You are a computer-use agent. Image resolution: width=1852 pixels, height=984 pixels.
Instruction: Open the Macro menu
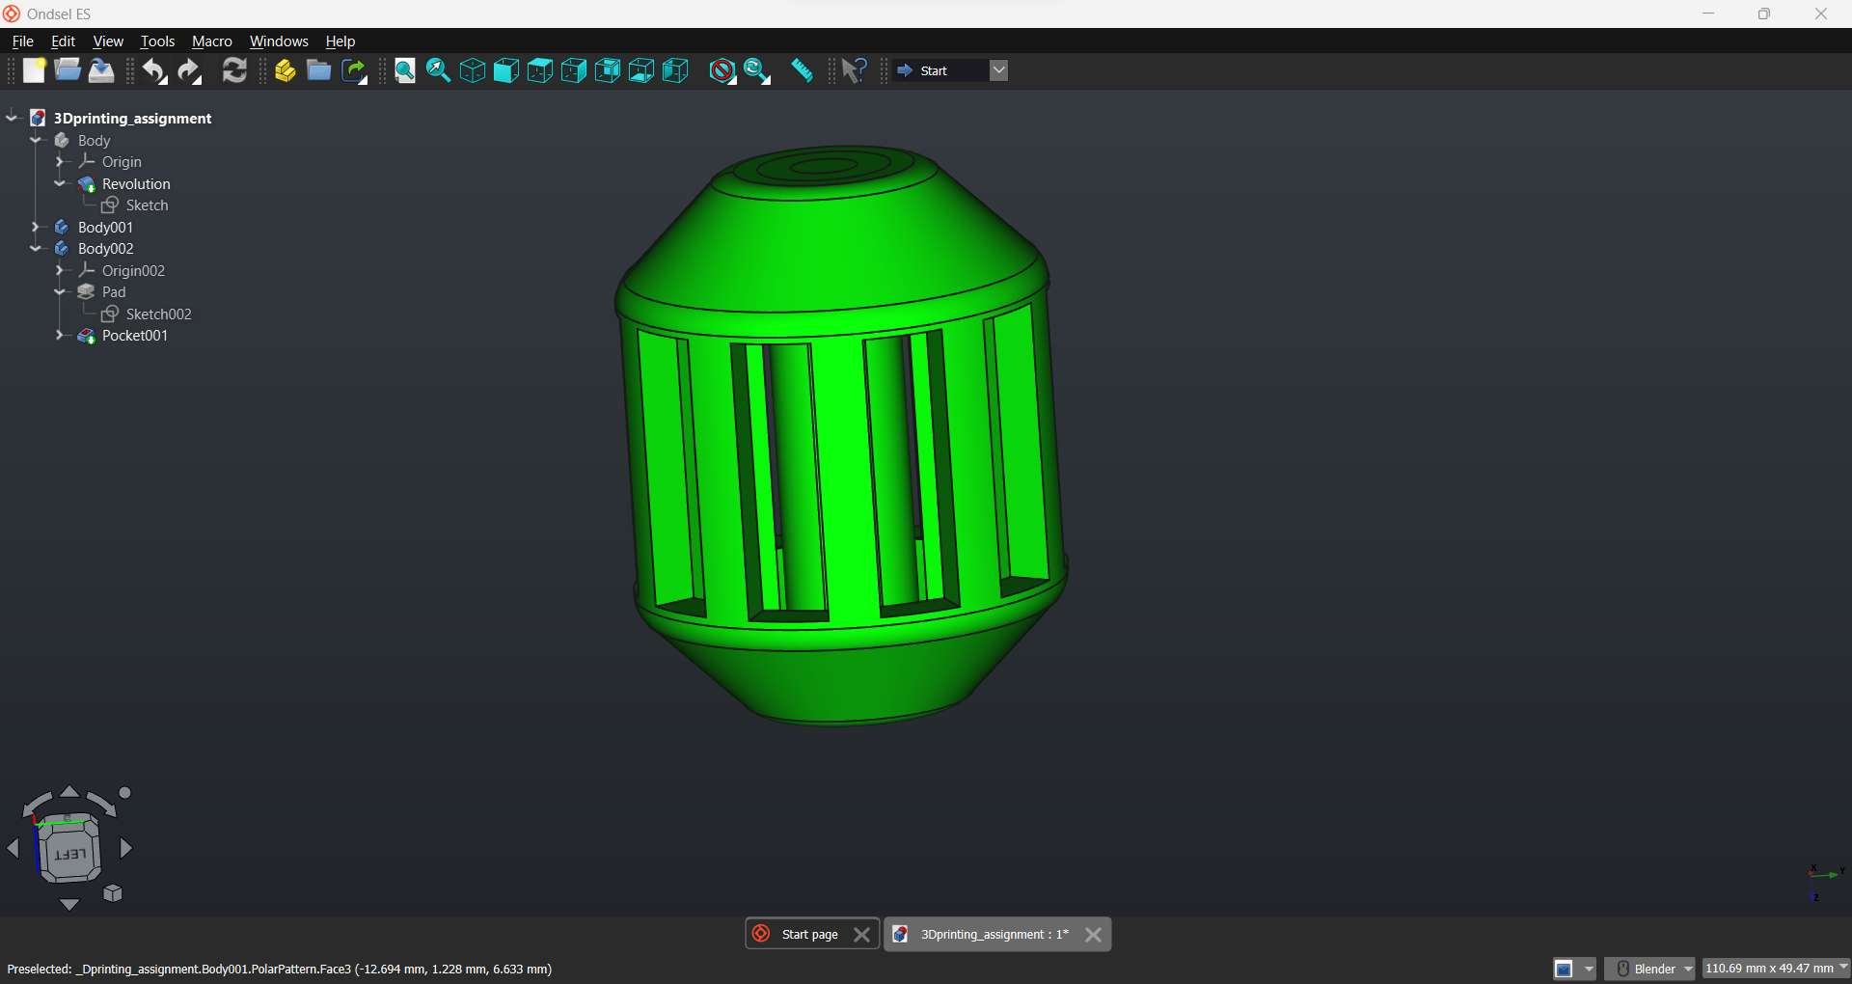[x=212, y=41]
